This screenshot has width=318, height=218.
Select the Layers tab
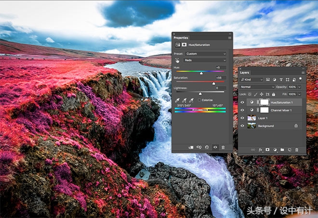tap(244, 73)
